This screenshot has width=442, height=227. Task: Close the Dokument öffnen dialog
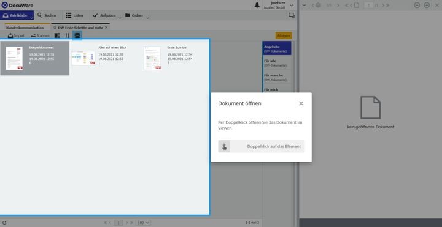[x=301, y=103]
